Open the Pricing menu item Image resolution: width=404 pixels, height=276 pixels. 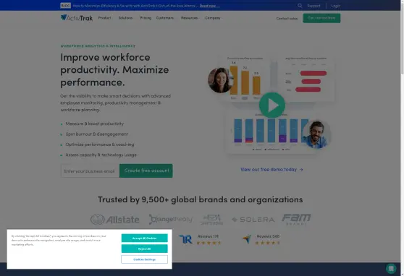146,18
